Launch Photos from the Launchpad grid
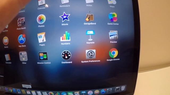Viewport: 170px width, 95px height. pos(41,19)
